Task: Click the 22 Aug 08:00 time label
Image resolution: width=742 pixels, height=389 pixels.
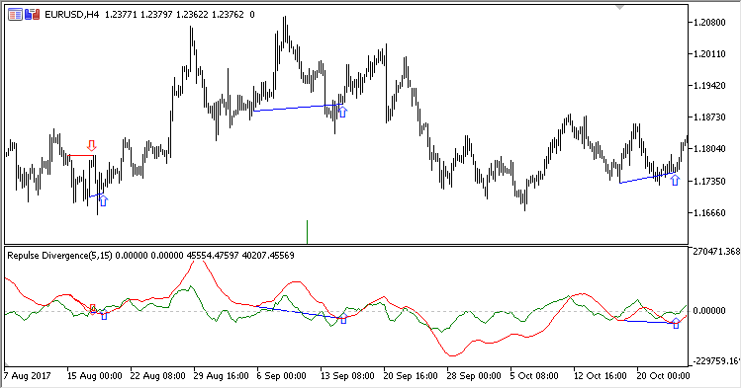Action: [157, 376]
